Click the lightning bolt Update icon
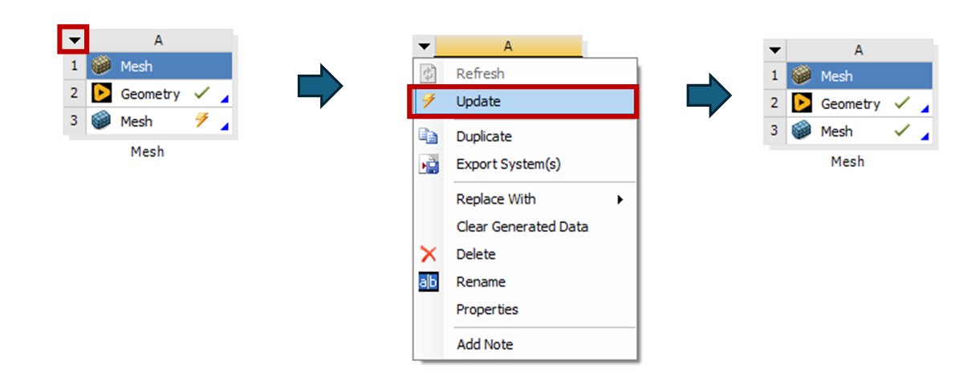 [429, 102]
